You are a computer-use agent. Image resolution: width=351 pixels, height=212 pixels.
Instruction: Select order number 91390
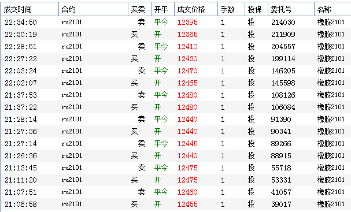[281, 120]
